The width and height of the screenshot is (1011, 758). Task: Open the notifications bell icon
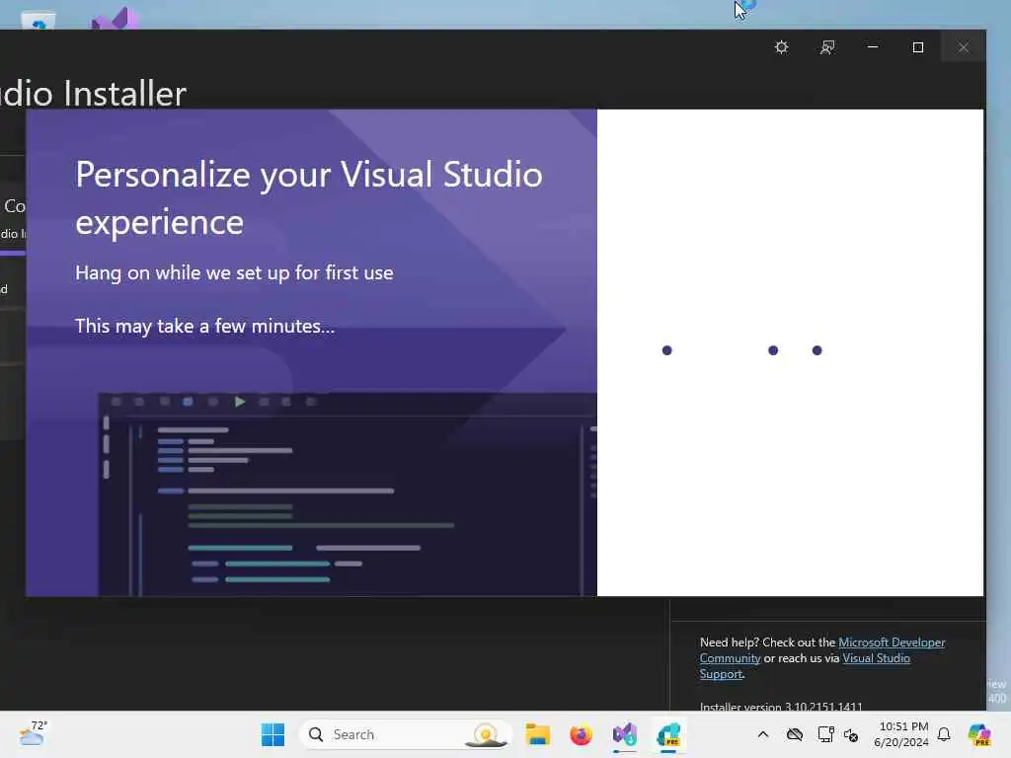pos(944,734)
